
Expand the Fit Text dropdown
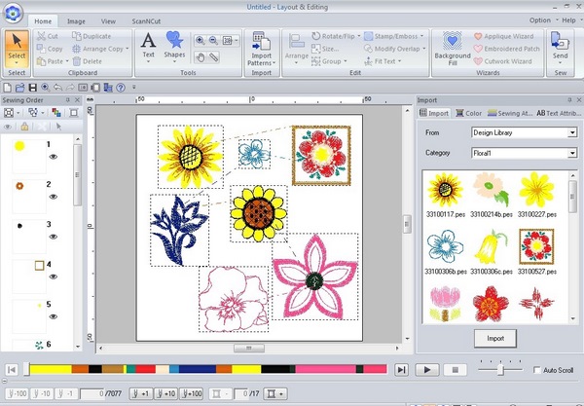400,61
